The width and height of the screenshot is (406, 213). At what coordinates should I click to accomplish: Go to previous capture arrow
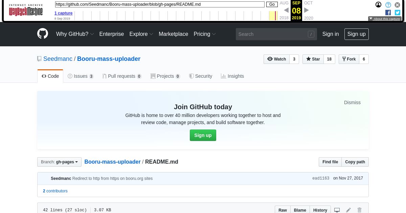tap(286, 10)
